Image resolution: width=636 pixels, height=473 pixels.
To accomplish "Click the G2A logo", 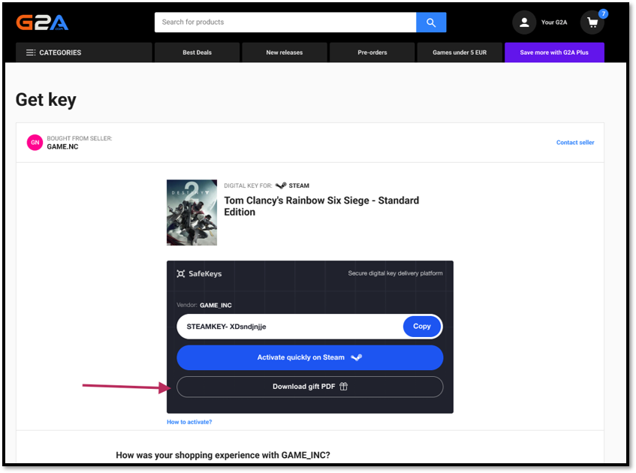I will coord(42,22).
